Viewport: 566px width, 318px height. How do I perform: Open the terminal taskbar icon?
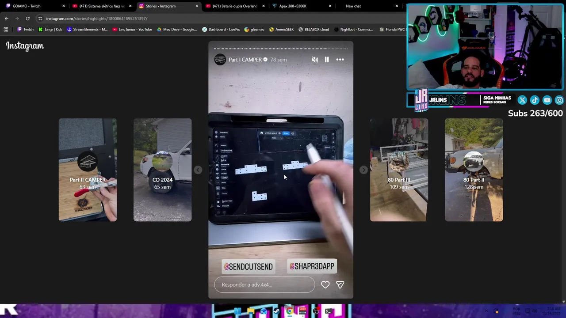329,311
